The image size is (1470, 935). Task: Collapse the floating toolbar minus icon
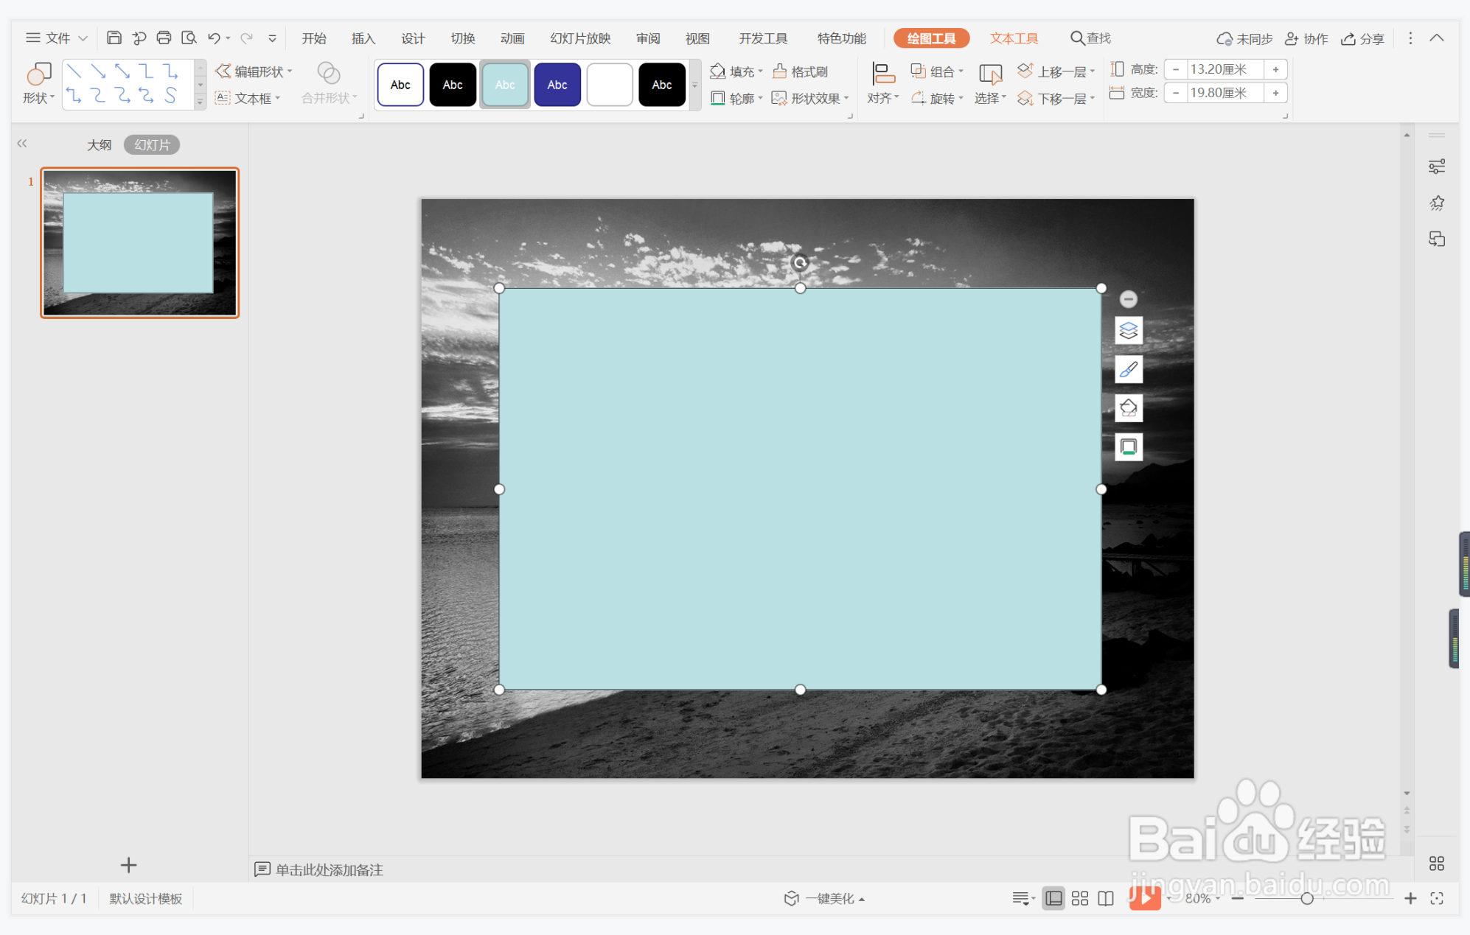pos(1128,298)
